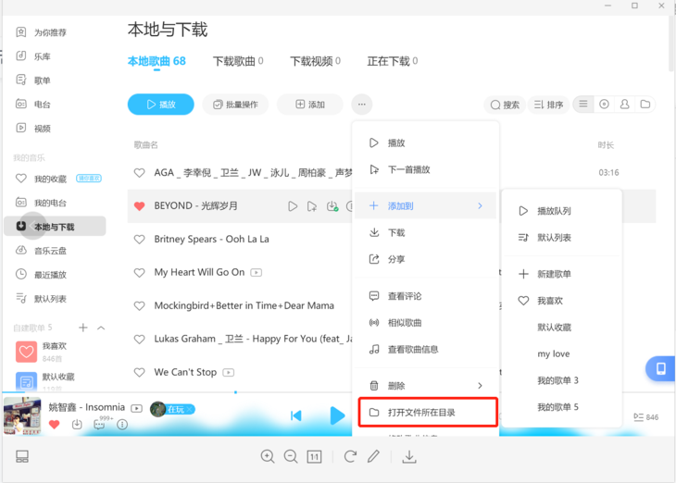676x483 pixels.
Task: Expand the 删除 submenu in context menu
Action: click(480, 385)
